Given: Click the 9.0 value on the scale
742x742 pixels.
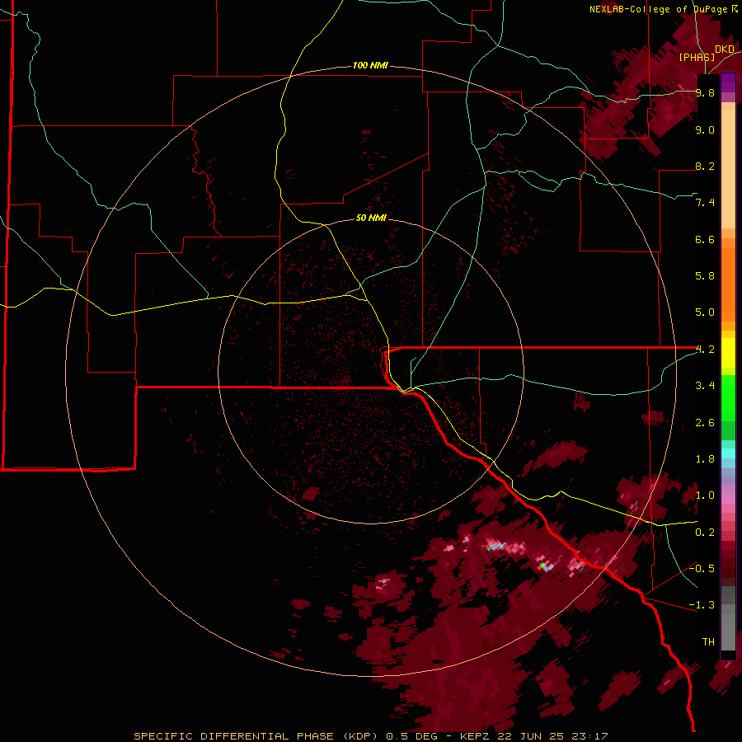Looking at the screenshot, I should coord(705,129).
